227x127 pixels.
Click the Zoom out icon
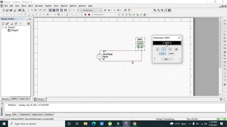pyautogui.click(x=158, y=10)
